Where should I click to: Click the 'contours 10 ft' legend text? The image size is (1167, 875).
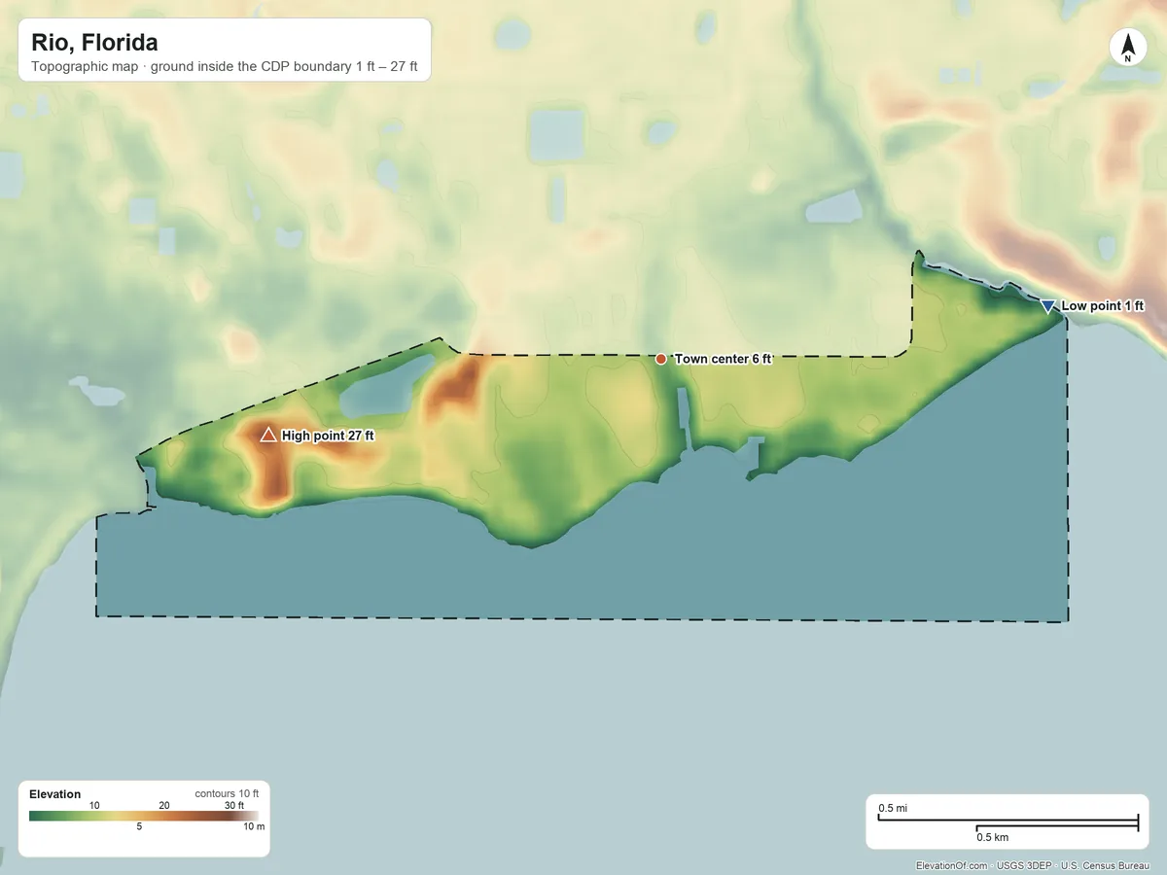[x=227, y=794]
